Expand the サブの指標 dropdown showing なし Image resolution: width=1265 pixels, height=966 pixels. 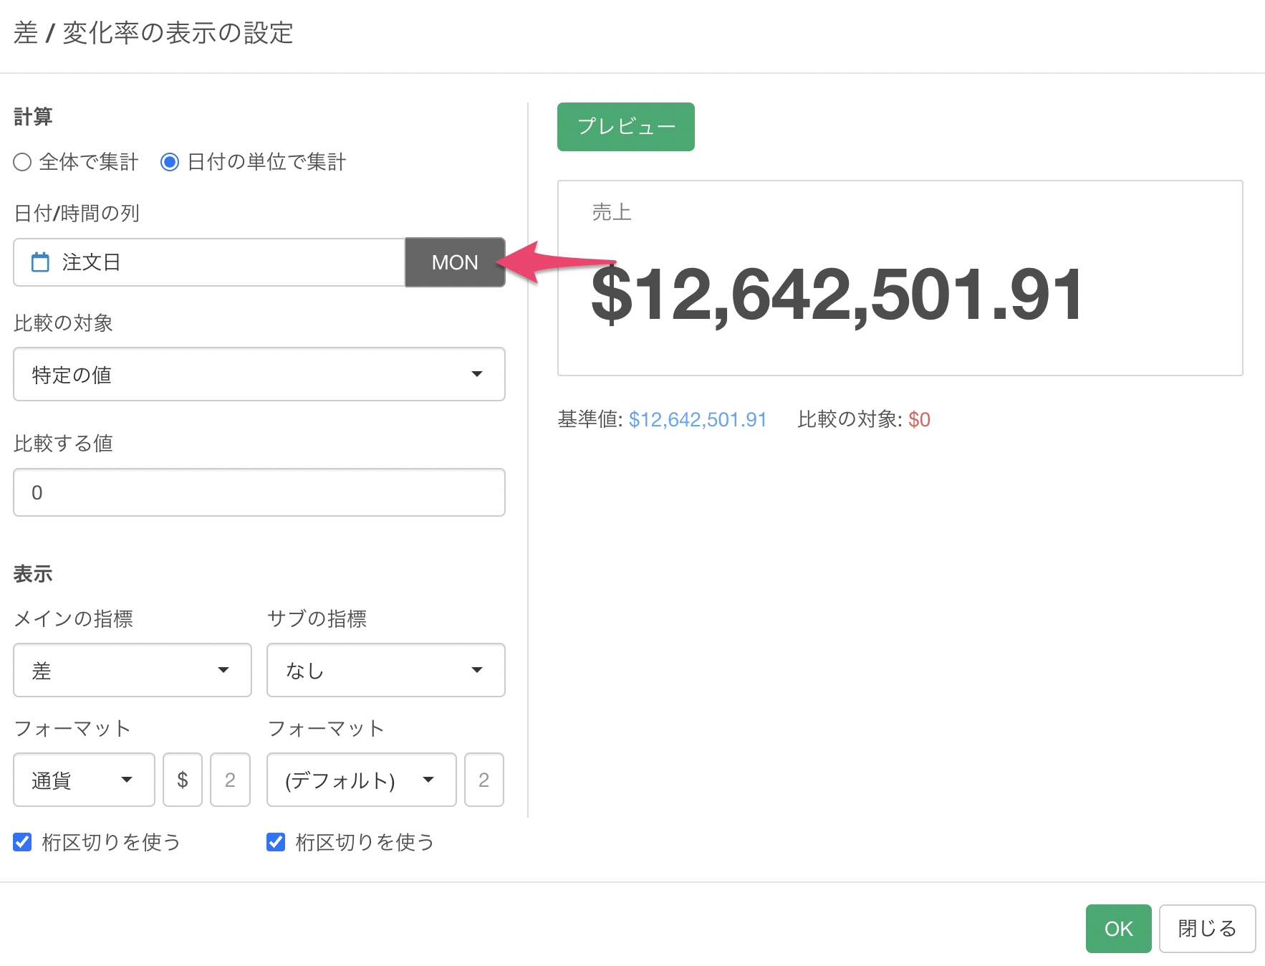pos(385,670)
